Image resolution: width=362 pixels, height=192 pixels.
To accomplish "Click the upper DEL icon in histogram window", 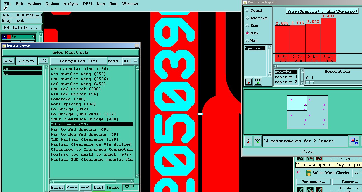I will (x=249, y=81).
